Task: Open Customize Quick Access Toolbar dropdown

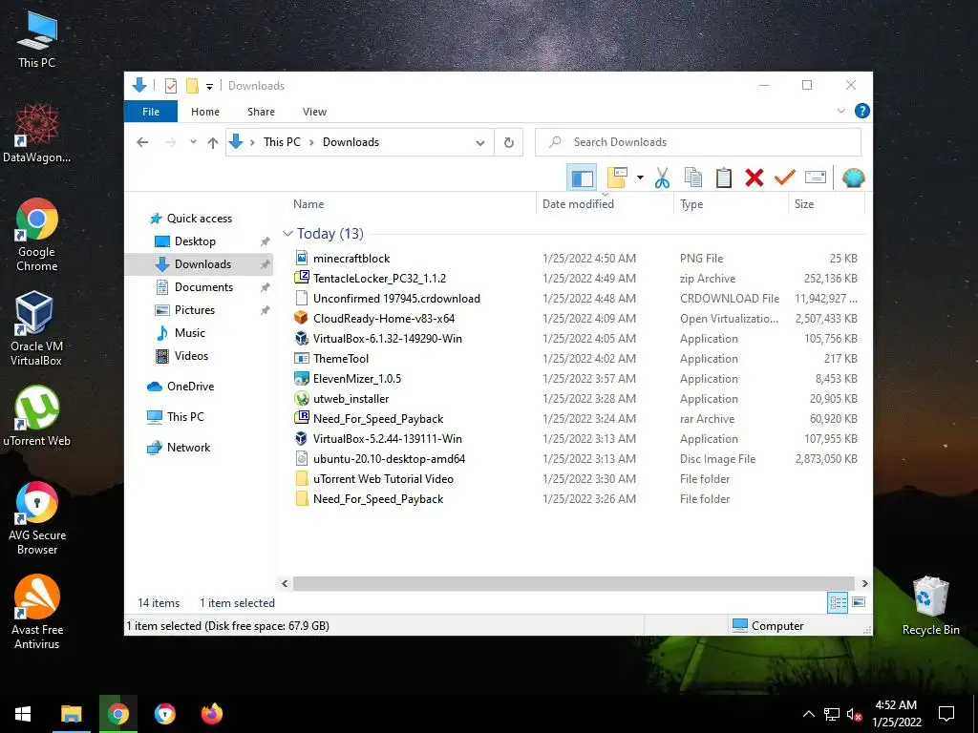Action: pos(209,86)
